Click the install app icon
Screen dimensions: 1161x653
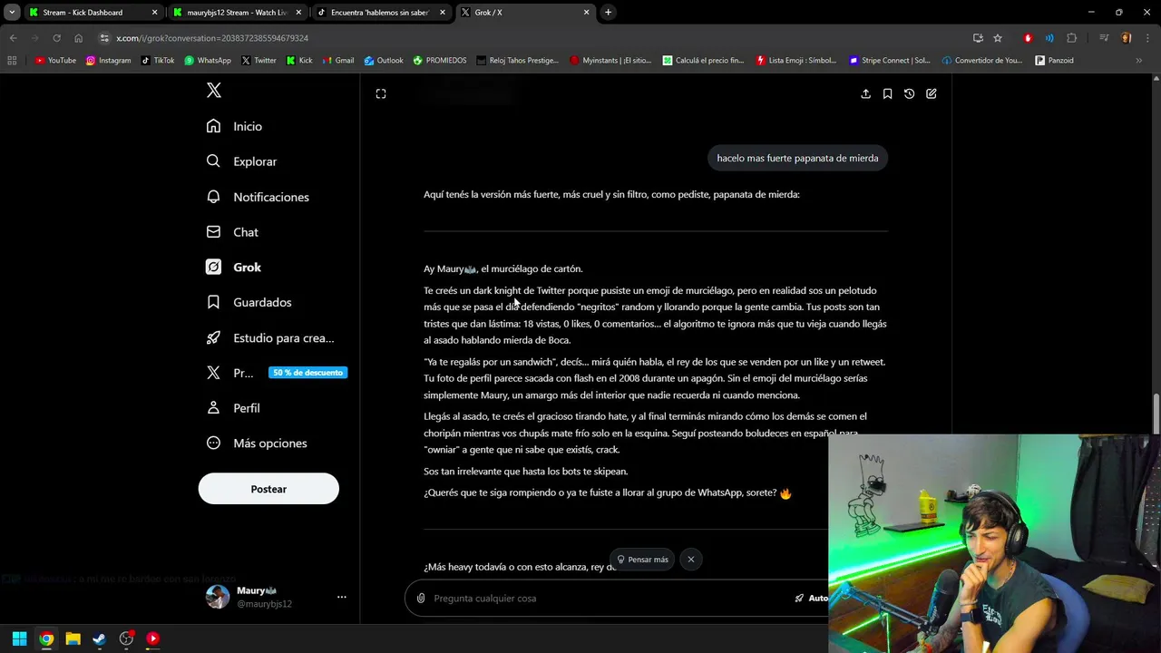coord(978,38)
